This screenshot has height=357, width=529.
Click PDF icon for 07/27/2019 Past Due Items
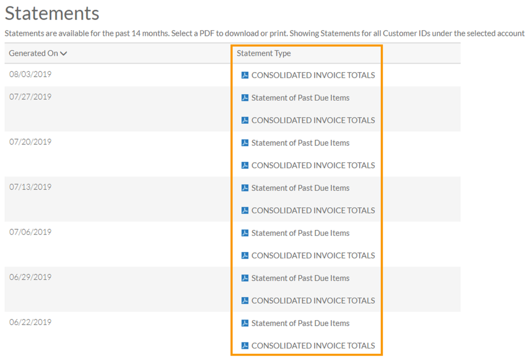coord(245,98)
